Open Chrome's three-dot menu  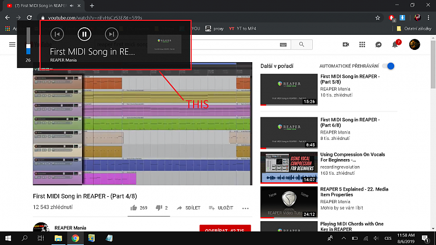428,17
